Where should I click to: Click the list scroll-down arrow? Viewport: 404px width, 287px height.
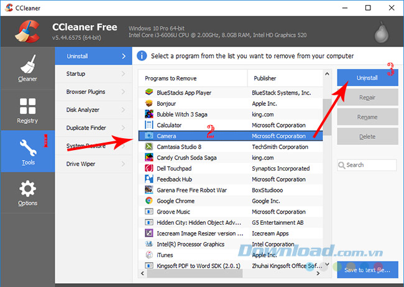pyautogui.click(x=327, y=265)
